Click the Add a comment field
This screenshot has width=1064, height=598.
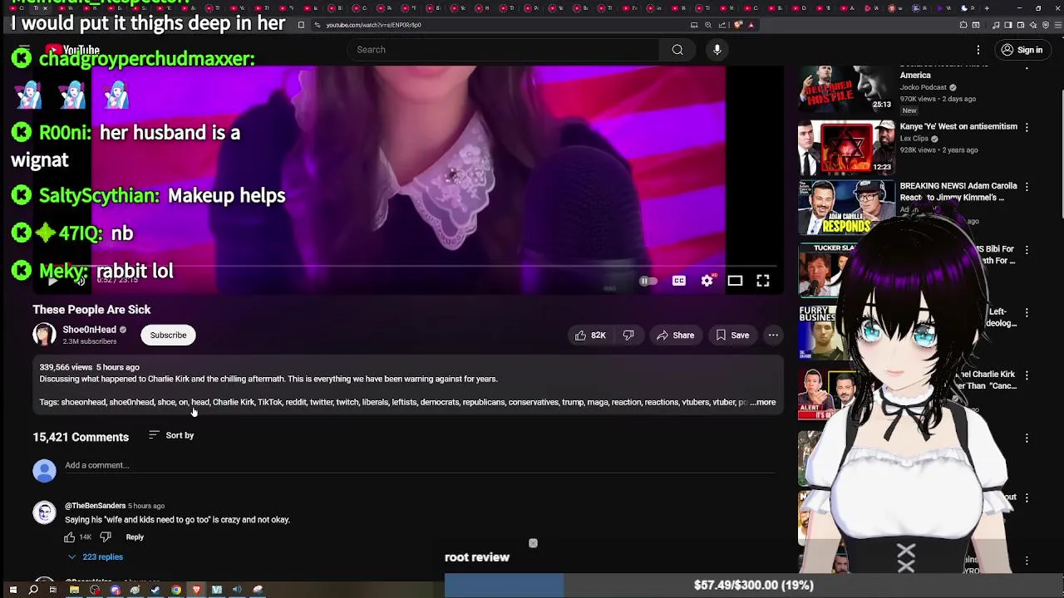click(x=420, y=466)
